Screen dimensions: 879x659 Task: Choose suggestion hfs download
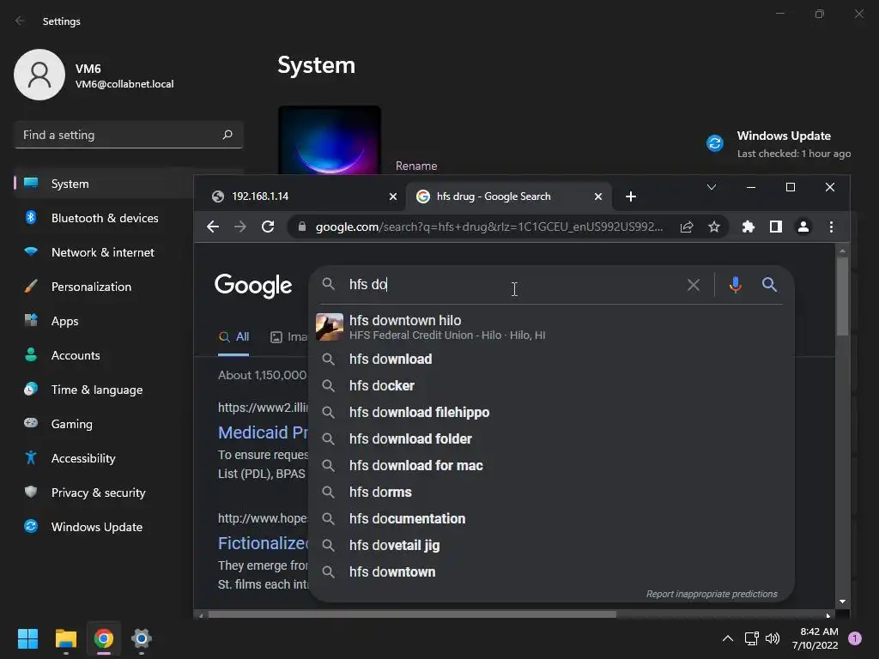tap(551, 360)
